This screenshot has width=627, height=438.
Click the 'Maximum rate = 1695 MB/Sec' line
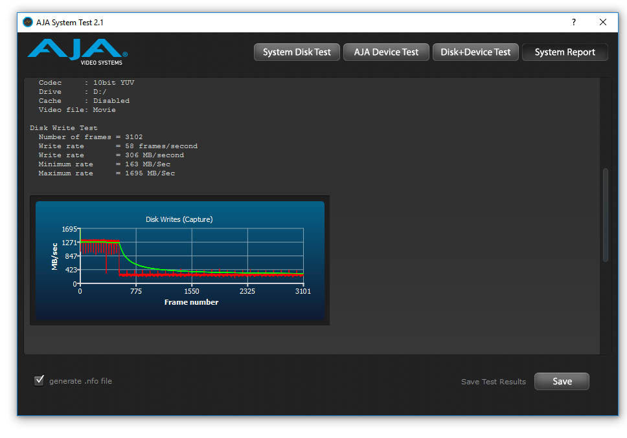106,173
